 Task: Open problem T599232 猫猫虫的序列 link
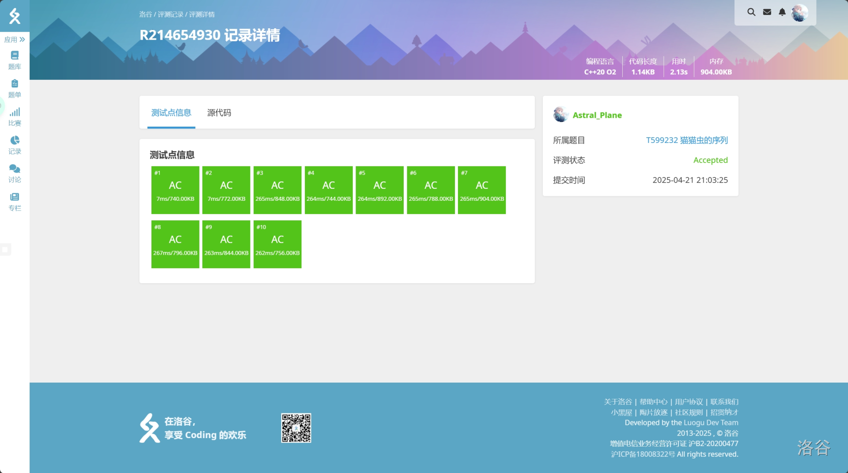[686, 140]
